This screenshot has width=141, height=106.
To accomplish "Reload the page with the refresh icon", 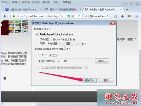I will click(x=79, y=16).
